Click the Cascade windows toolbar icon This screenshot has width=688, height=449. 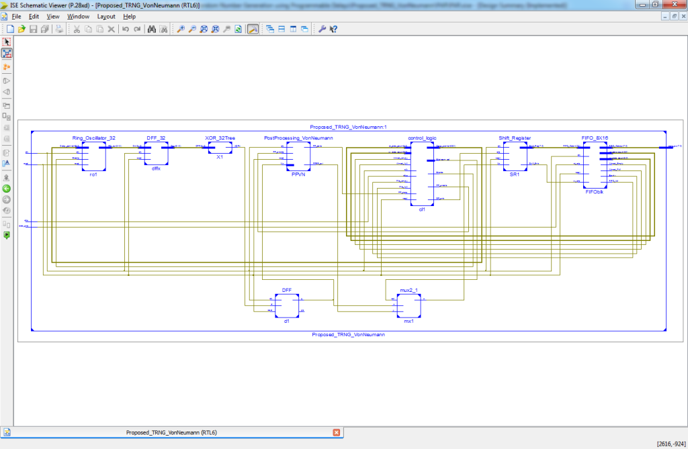[x=270, y=30]
